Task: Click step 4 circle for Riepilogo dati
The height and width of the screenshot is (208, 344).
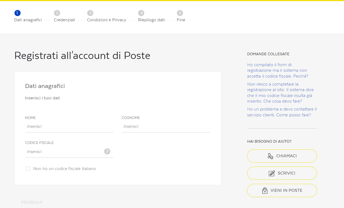Action: pyautogui.click(x=141, y=13)
